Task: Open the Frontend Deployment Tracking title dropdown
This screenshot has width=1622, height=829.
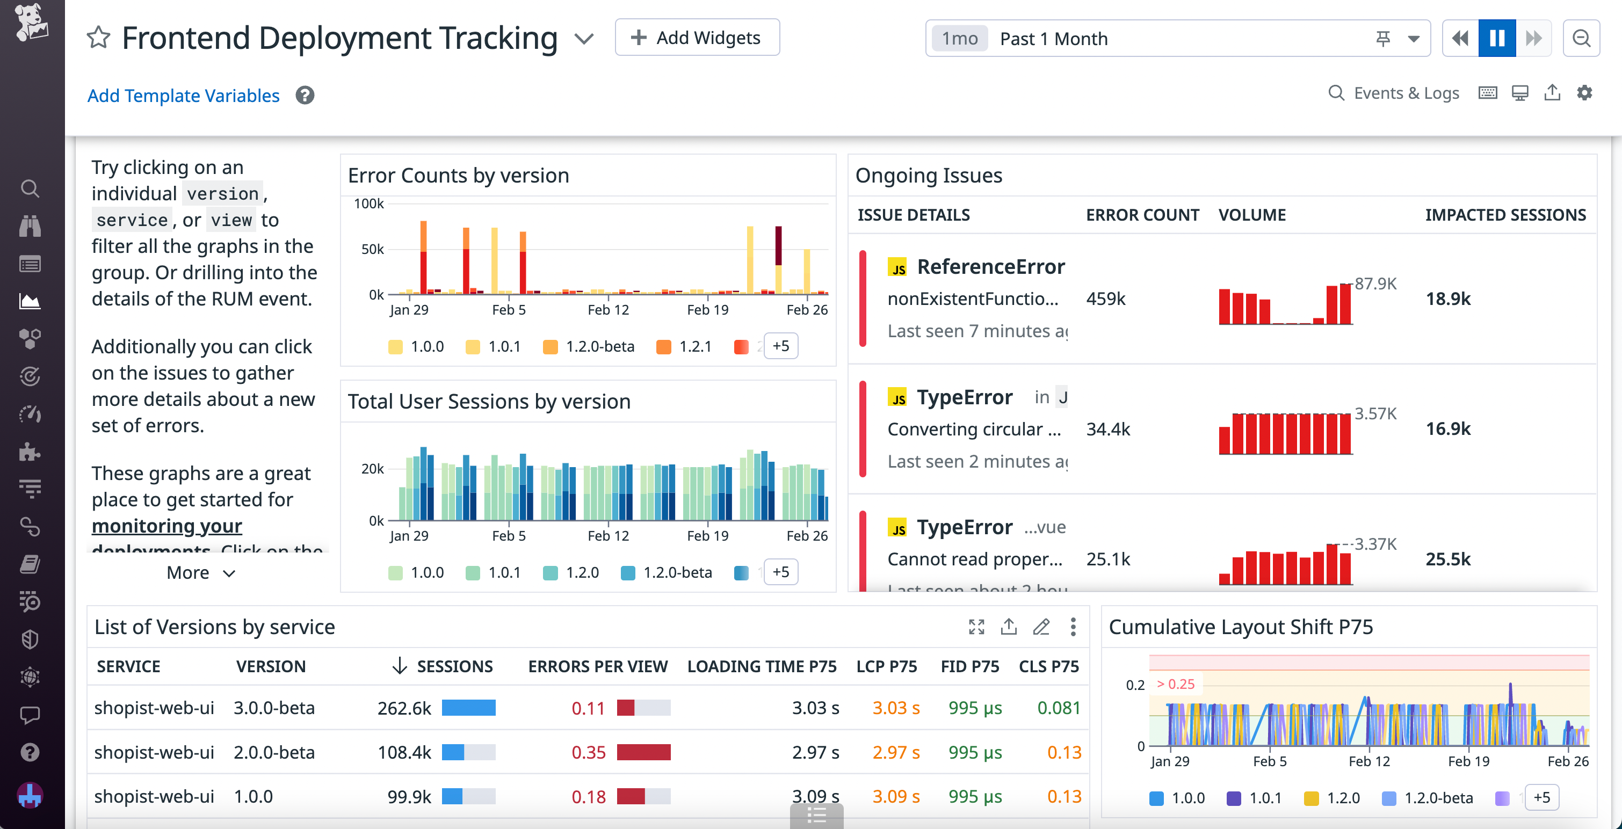Action: (584, 38)
